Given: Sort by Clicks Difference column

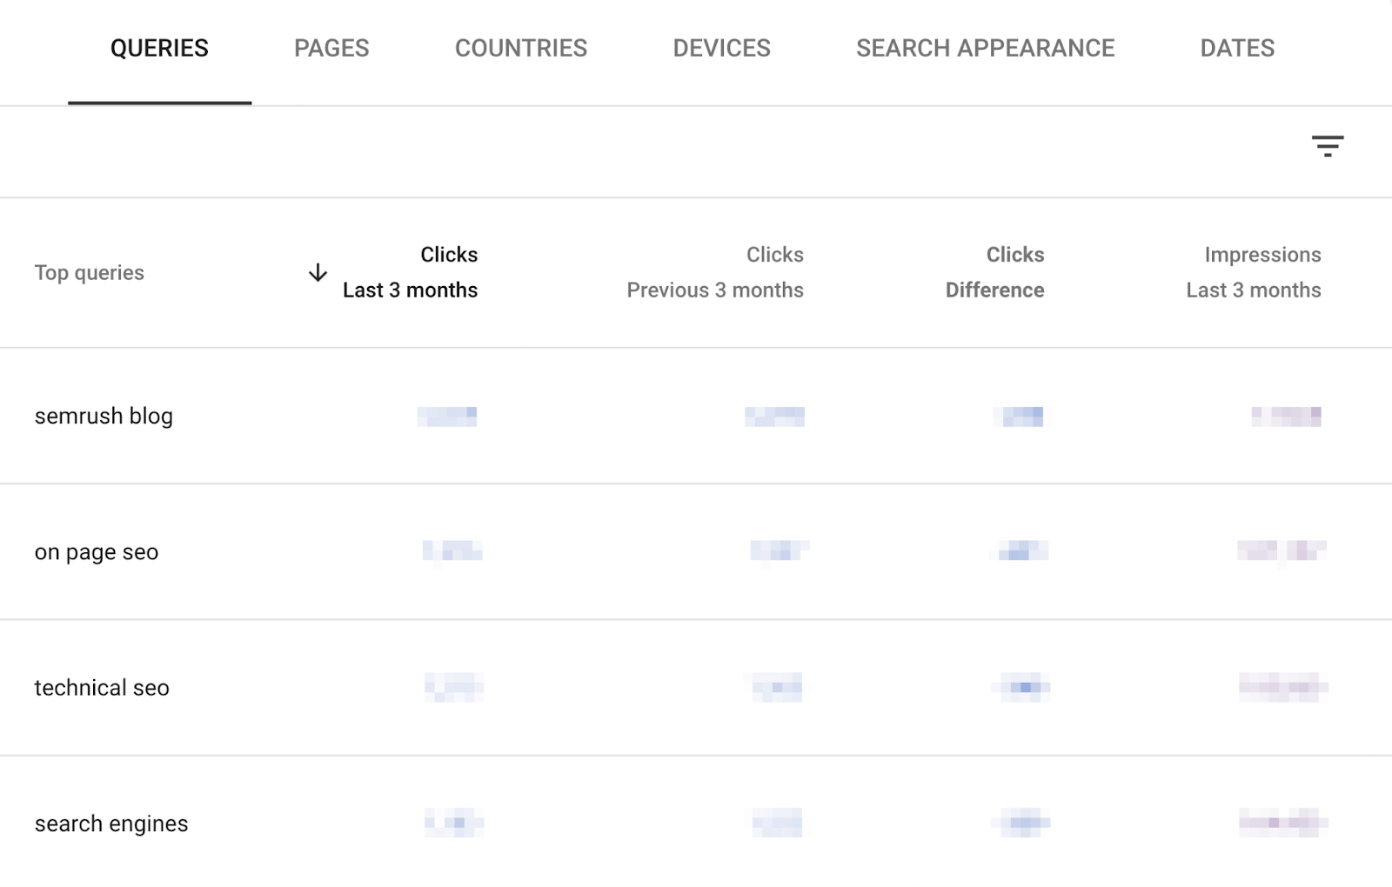Looking at the screenshot, I should point(994,272).
